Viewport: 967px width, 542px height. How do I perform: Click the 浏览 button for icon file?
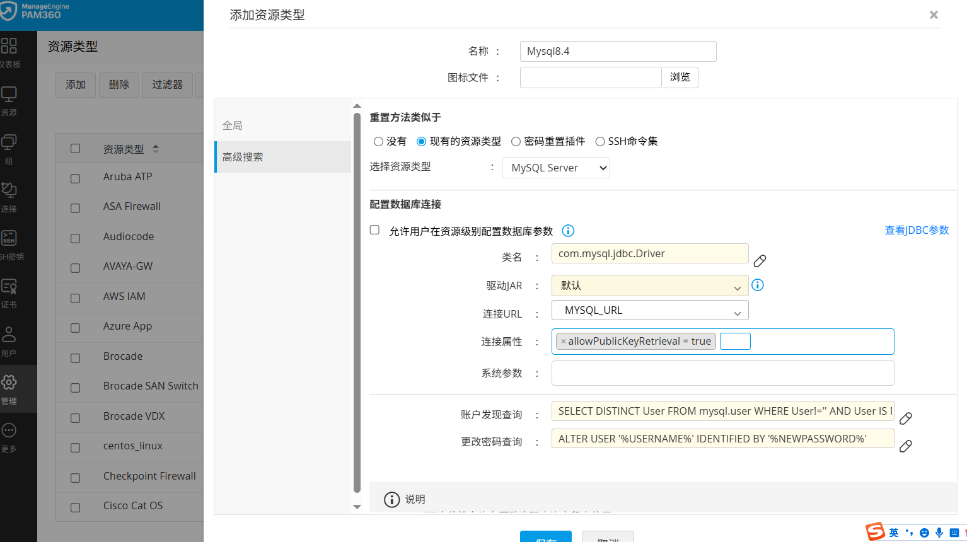coord(680,78)
